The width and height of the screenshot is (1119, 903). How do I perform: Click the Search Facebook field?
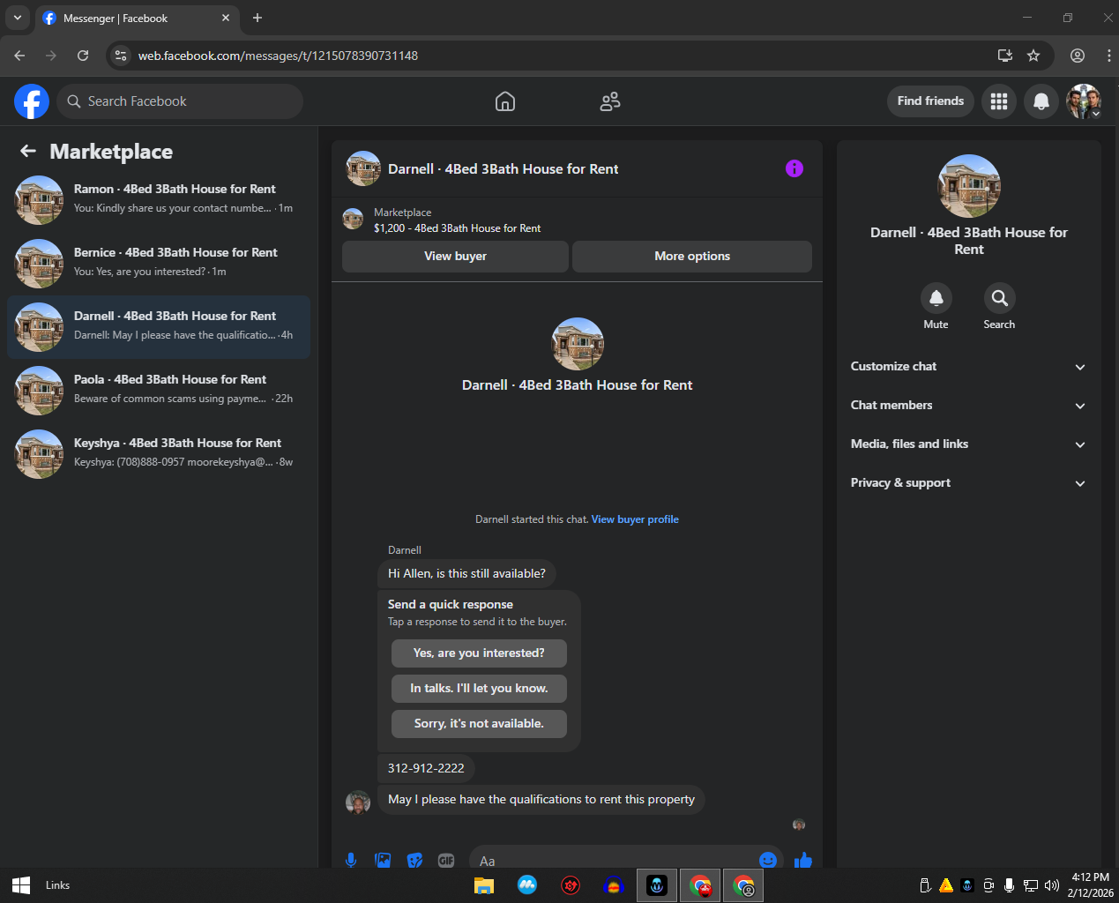pyautogui.click(x=180, y=101)
